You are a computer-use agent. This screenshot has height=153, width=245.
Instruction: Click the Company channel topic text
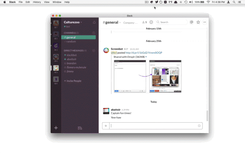[131, 23]
